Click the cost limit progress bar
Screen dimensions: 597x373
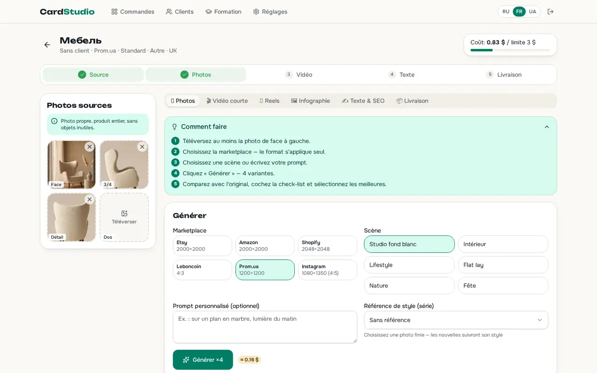510,50
